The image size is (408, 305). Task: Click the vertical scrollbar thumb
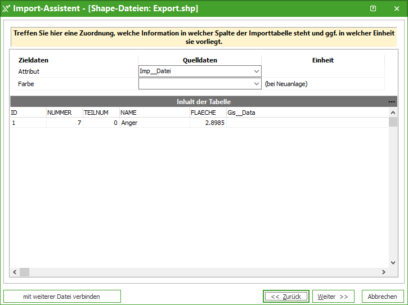click(x=393, y=122)
